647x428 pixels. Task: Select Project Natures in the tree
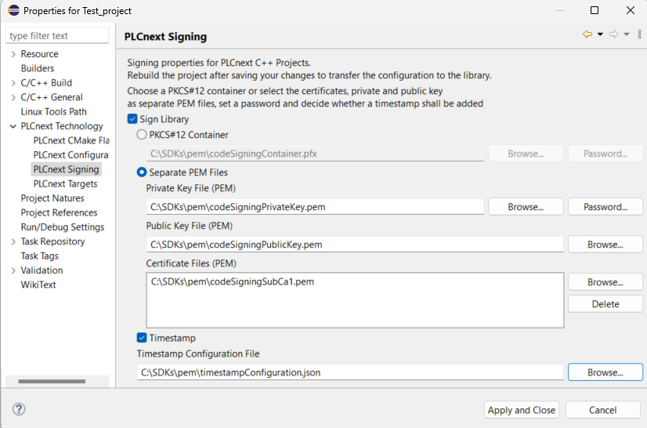[x=52, y=198]
